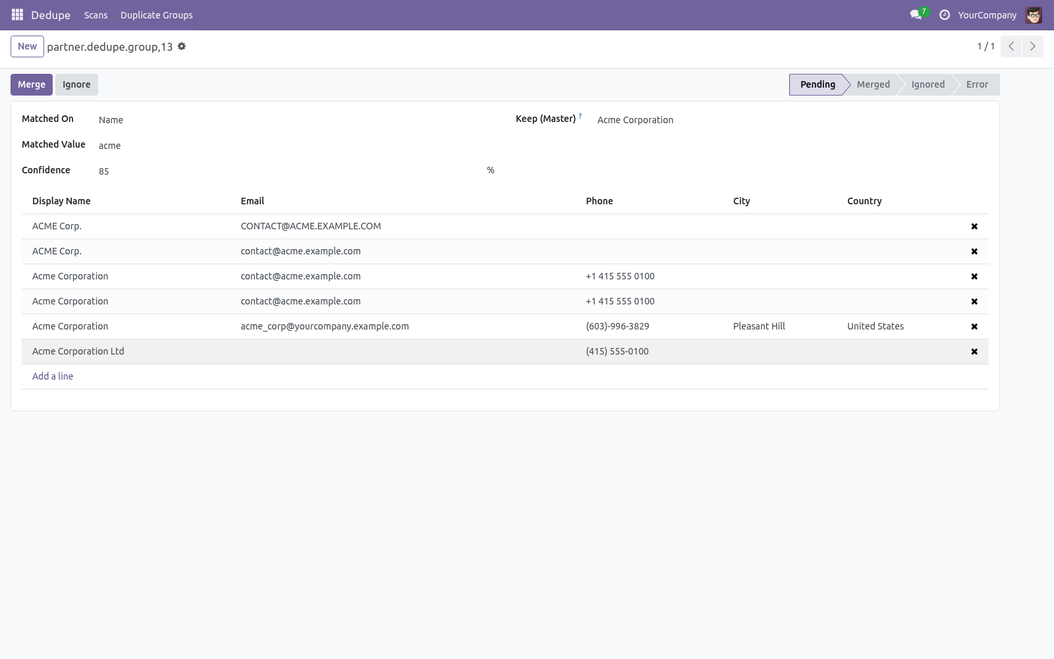The height and width of the screenshot is (659, 1054).
Task: Open the Scans menu
Action: [96, 14]
